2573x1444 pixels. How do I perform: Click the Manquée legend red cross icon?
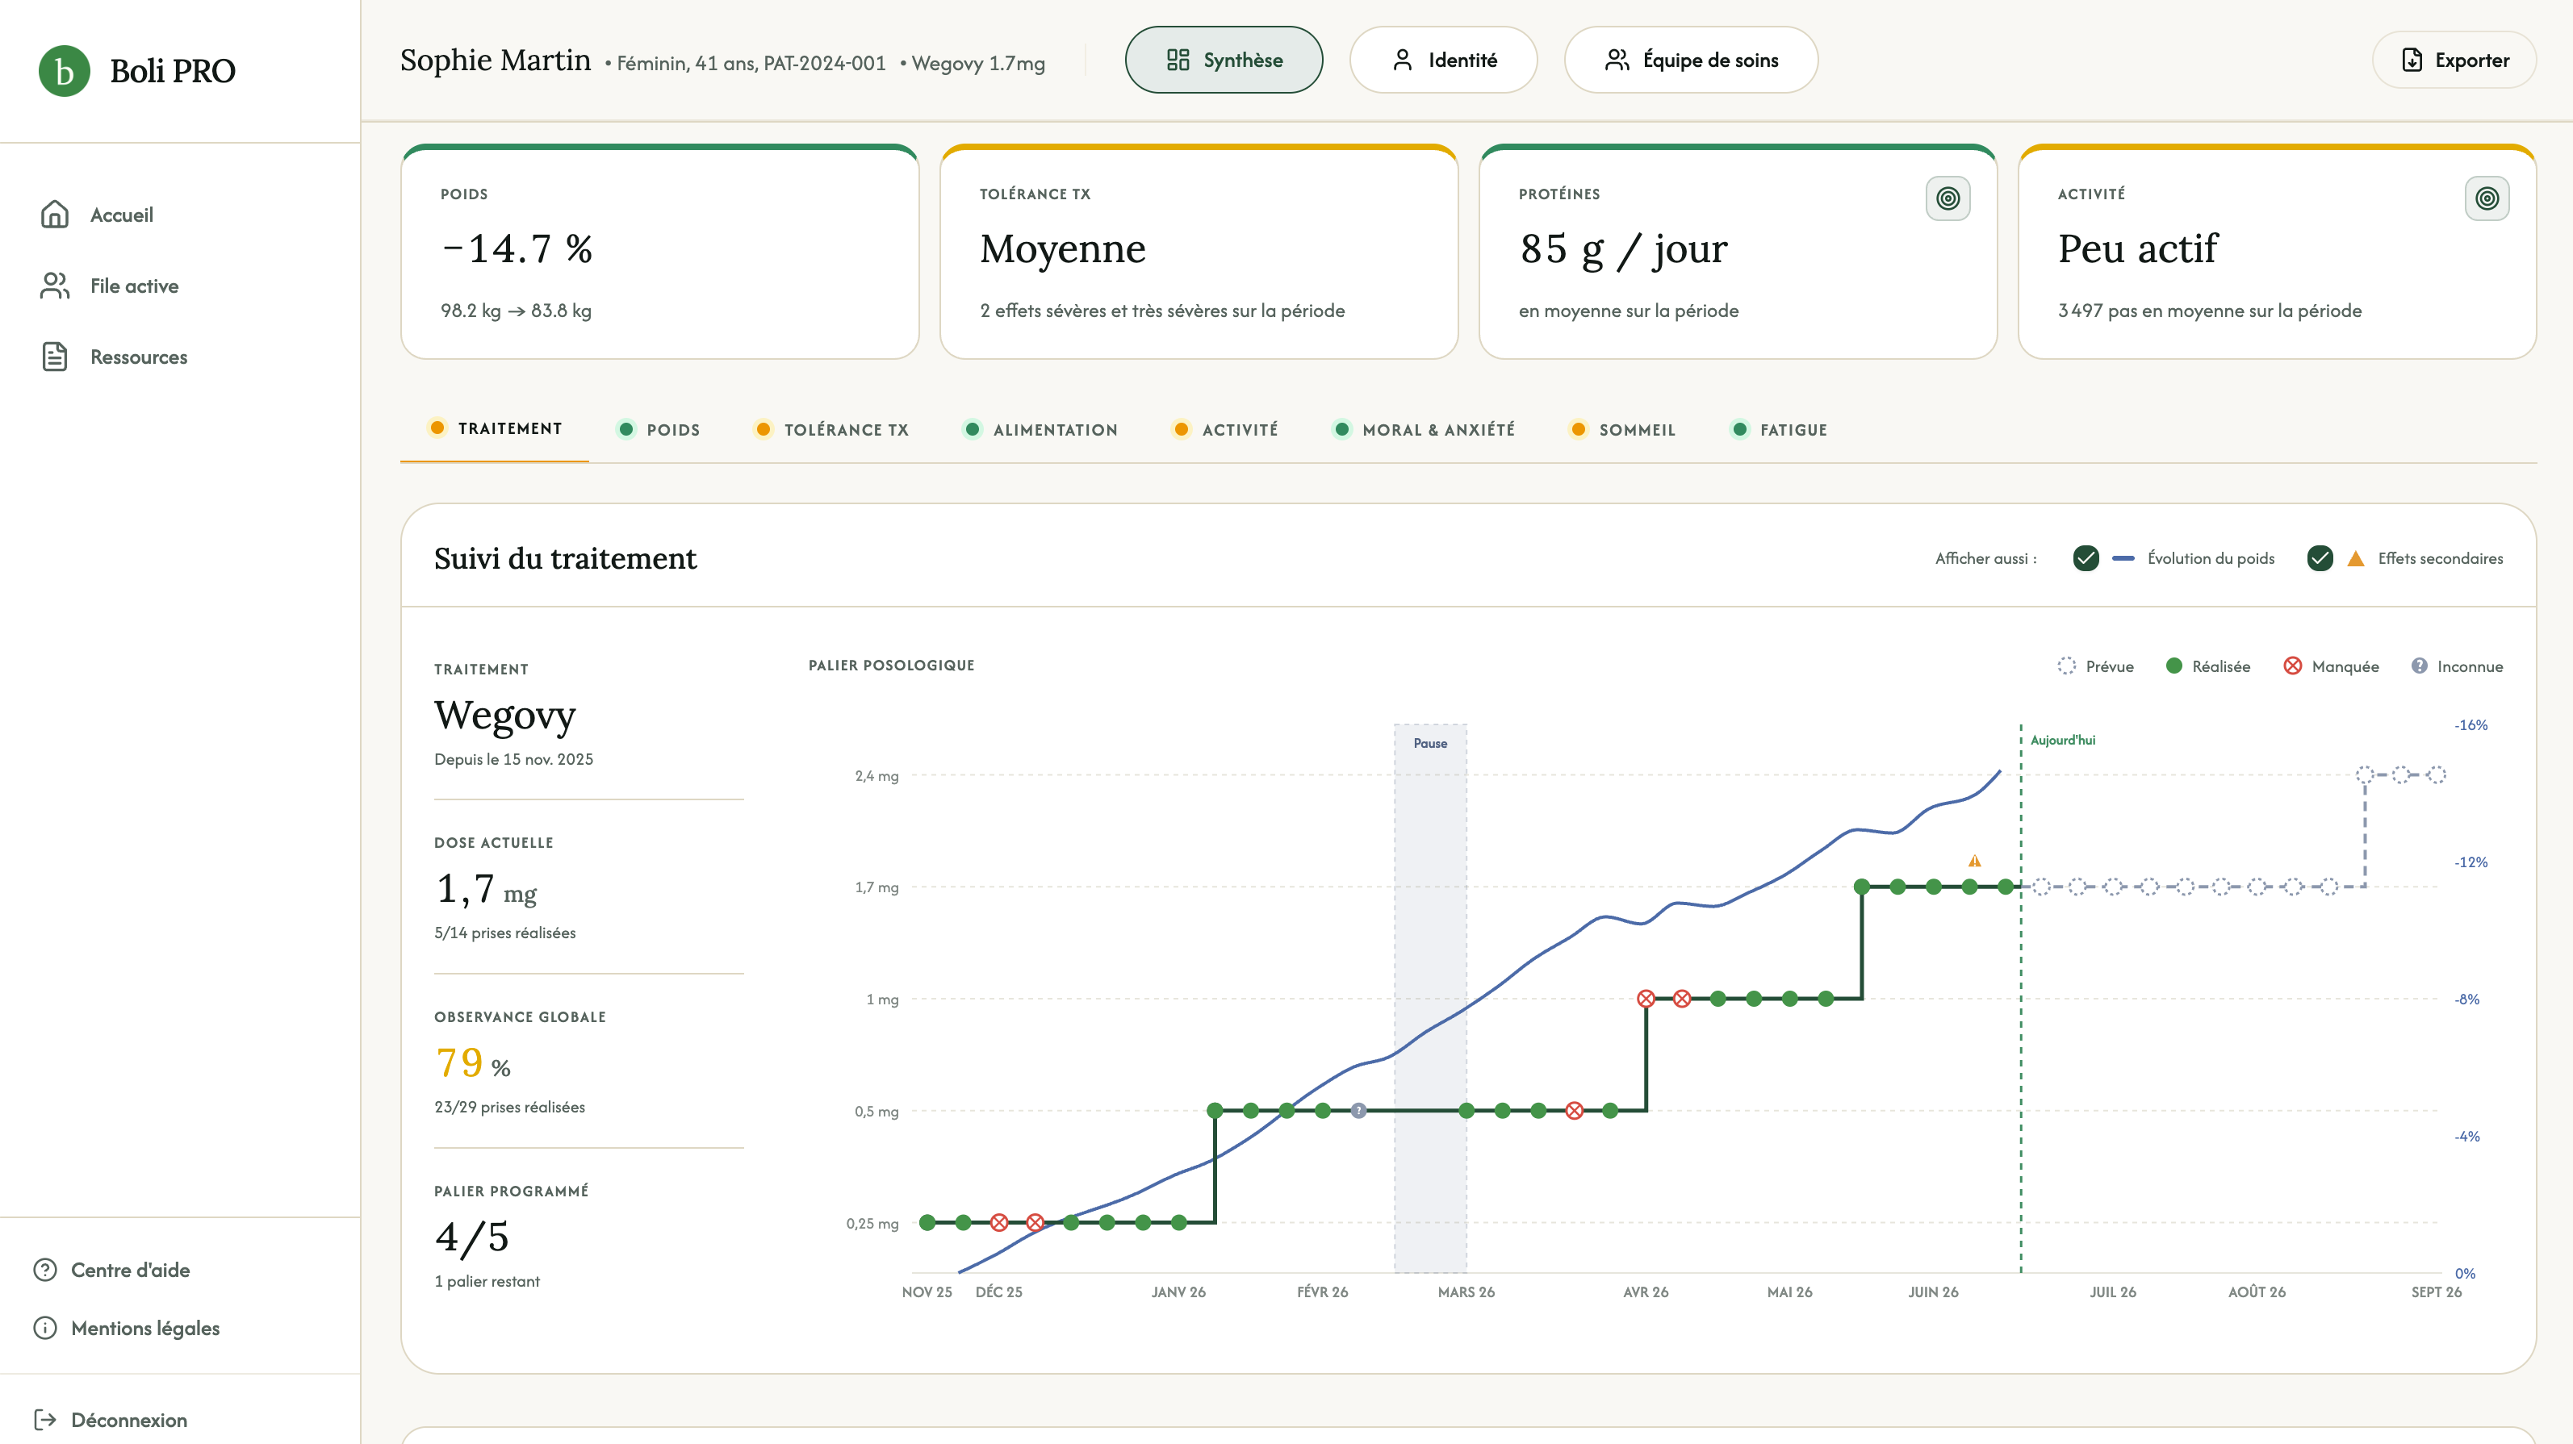2293,666
